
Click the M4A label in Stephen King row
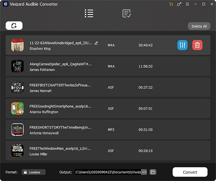pos(111,45)
